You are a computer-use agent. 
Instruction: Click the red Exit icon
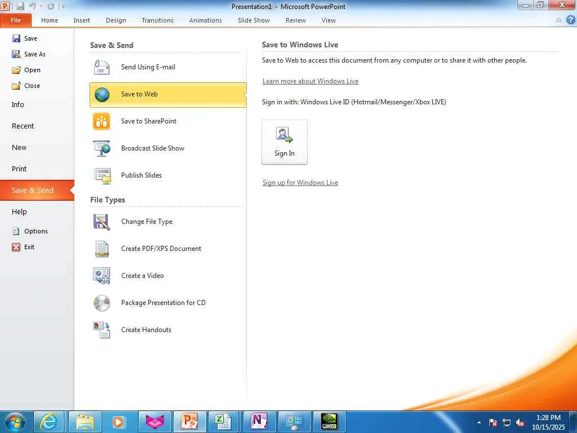click(16, 247)
